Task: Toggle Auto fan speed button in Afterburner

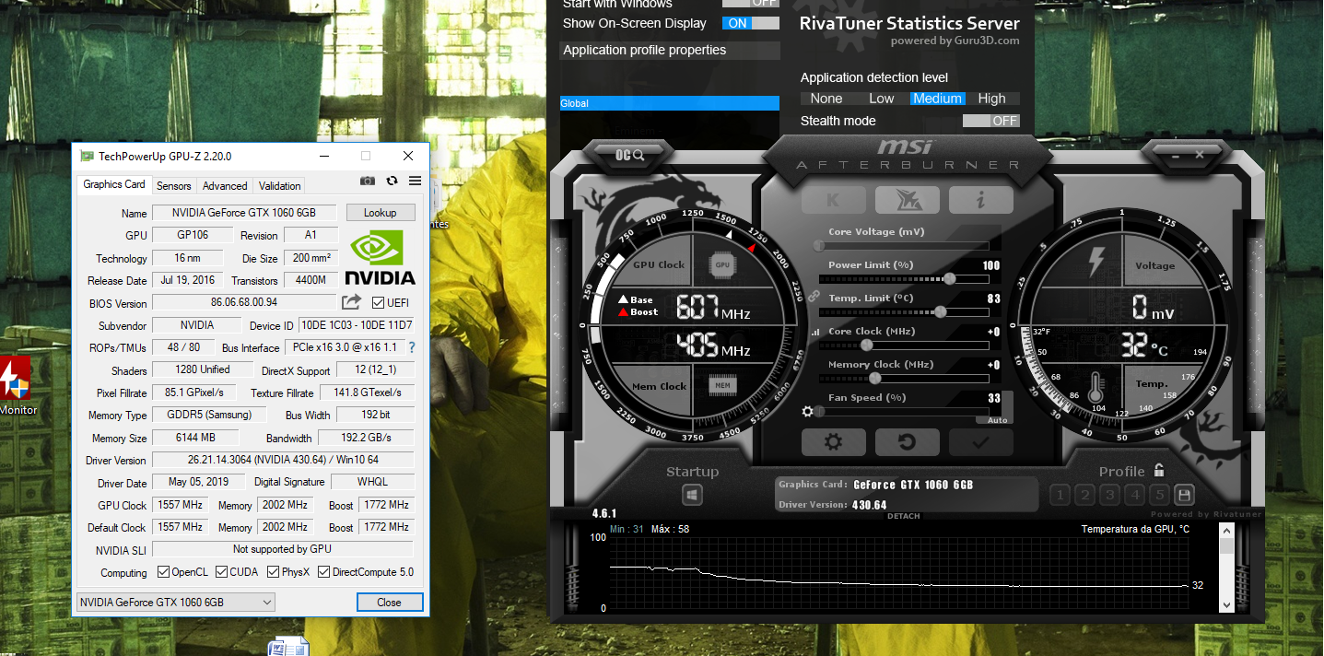Action: [997, 420]
